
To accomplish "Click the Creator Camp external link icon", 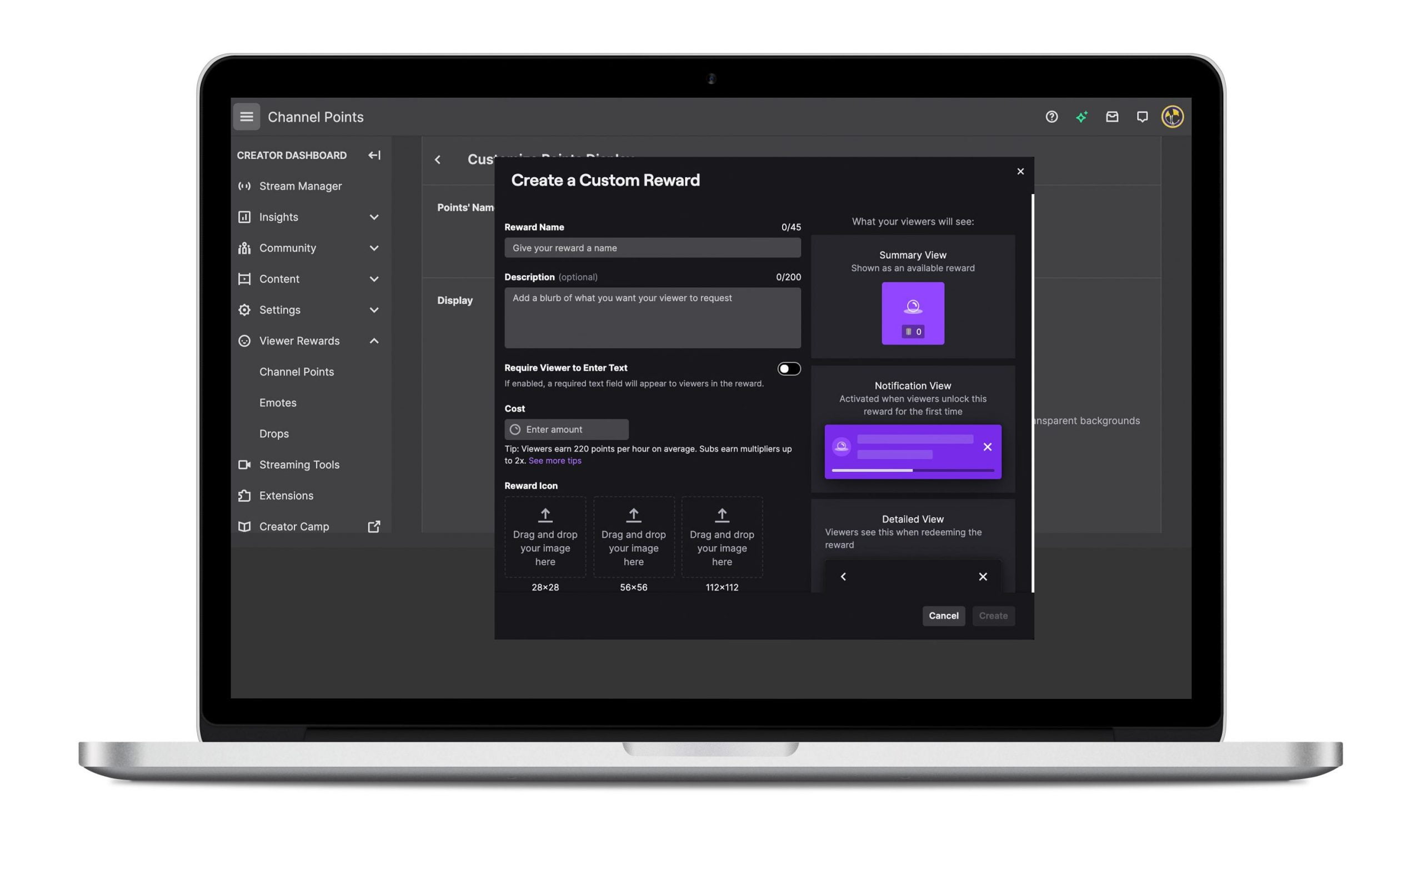I will [x=374, y=526].
